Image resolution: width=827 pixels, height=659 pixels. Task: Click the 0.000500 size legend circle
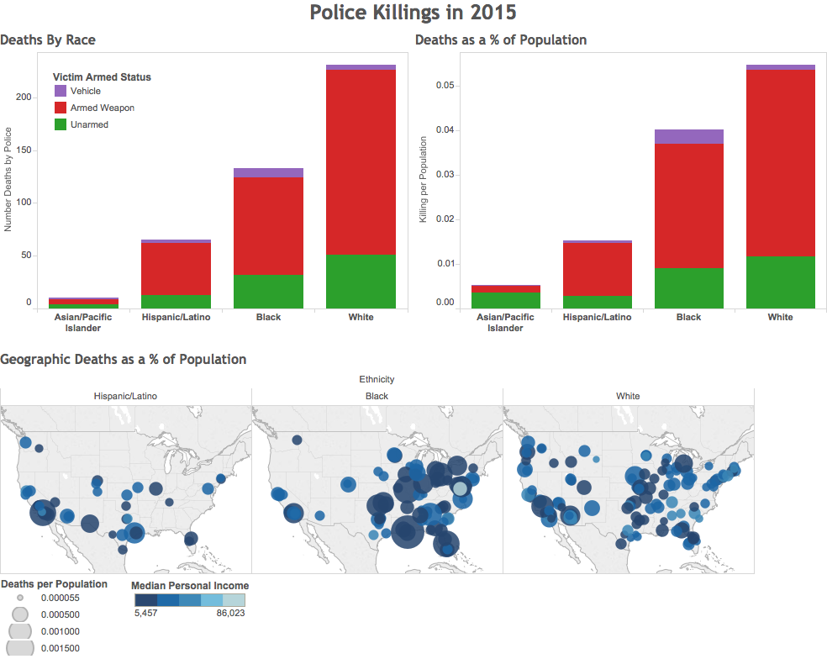coord(20,614)
